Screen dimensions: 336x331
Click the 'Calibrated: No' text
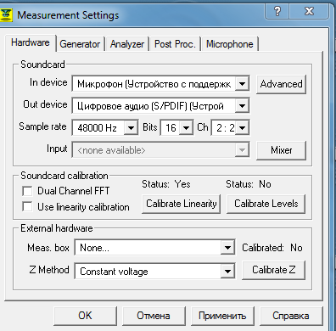[272, 248]
